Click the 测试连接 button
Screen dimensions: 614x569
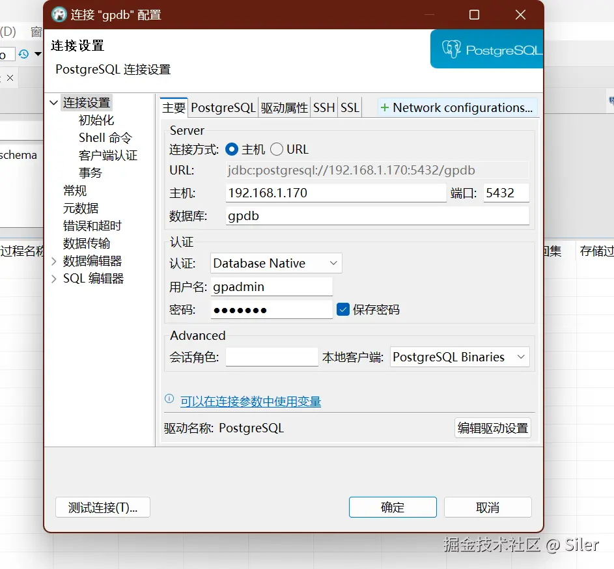pos(102,507)
